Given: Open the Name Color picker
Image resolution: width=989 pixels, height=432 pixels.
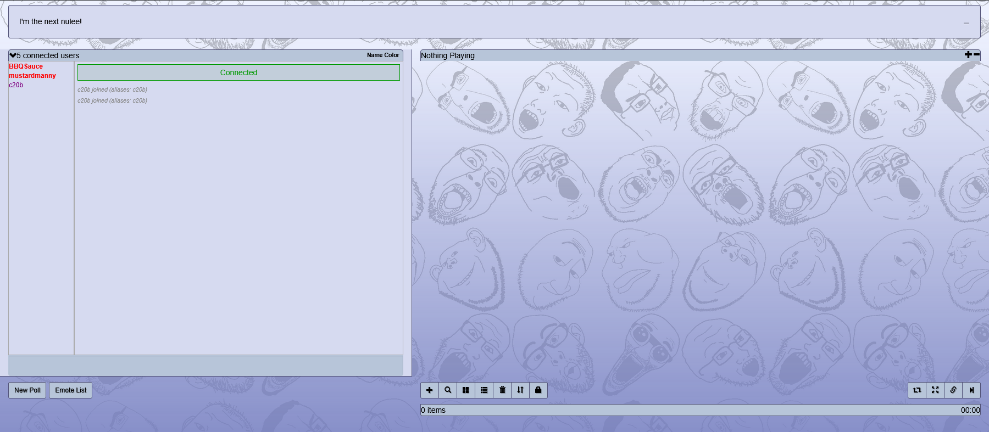Looking at the screenshot, I should [x=383, y=55].
